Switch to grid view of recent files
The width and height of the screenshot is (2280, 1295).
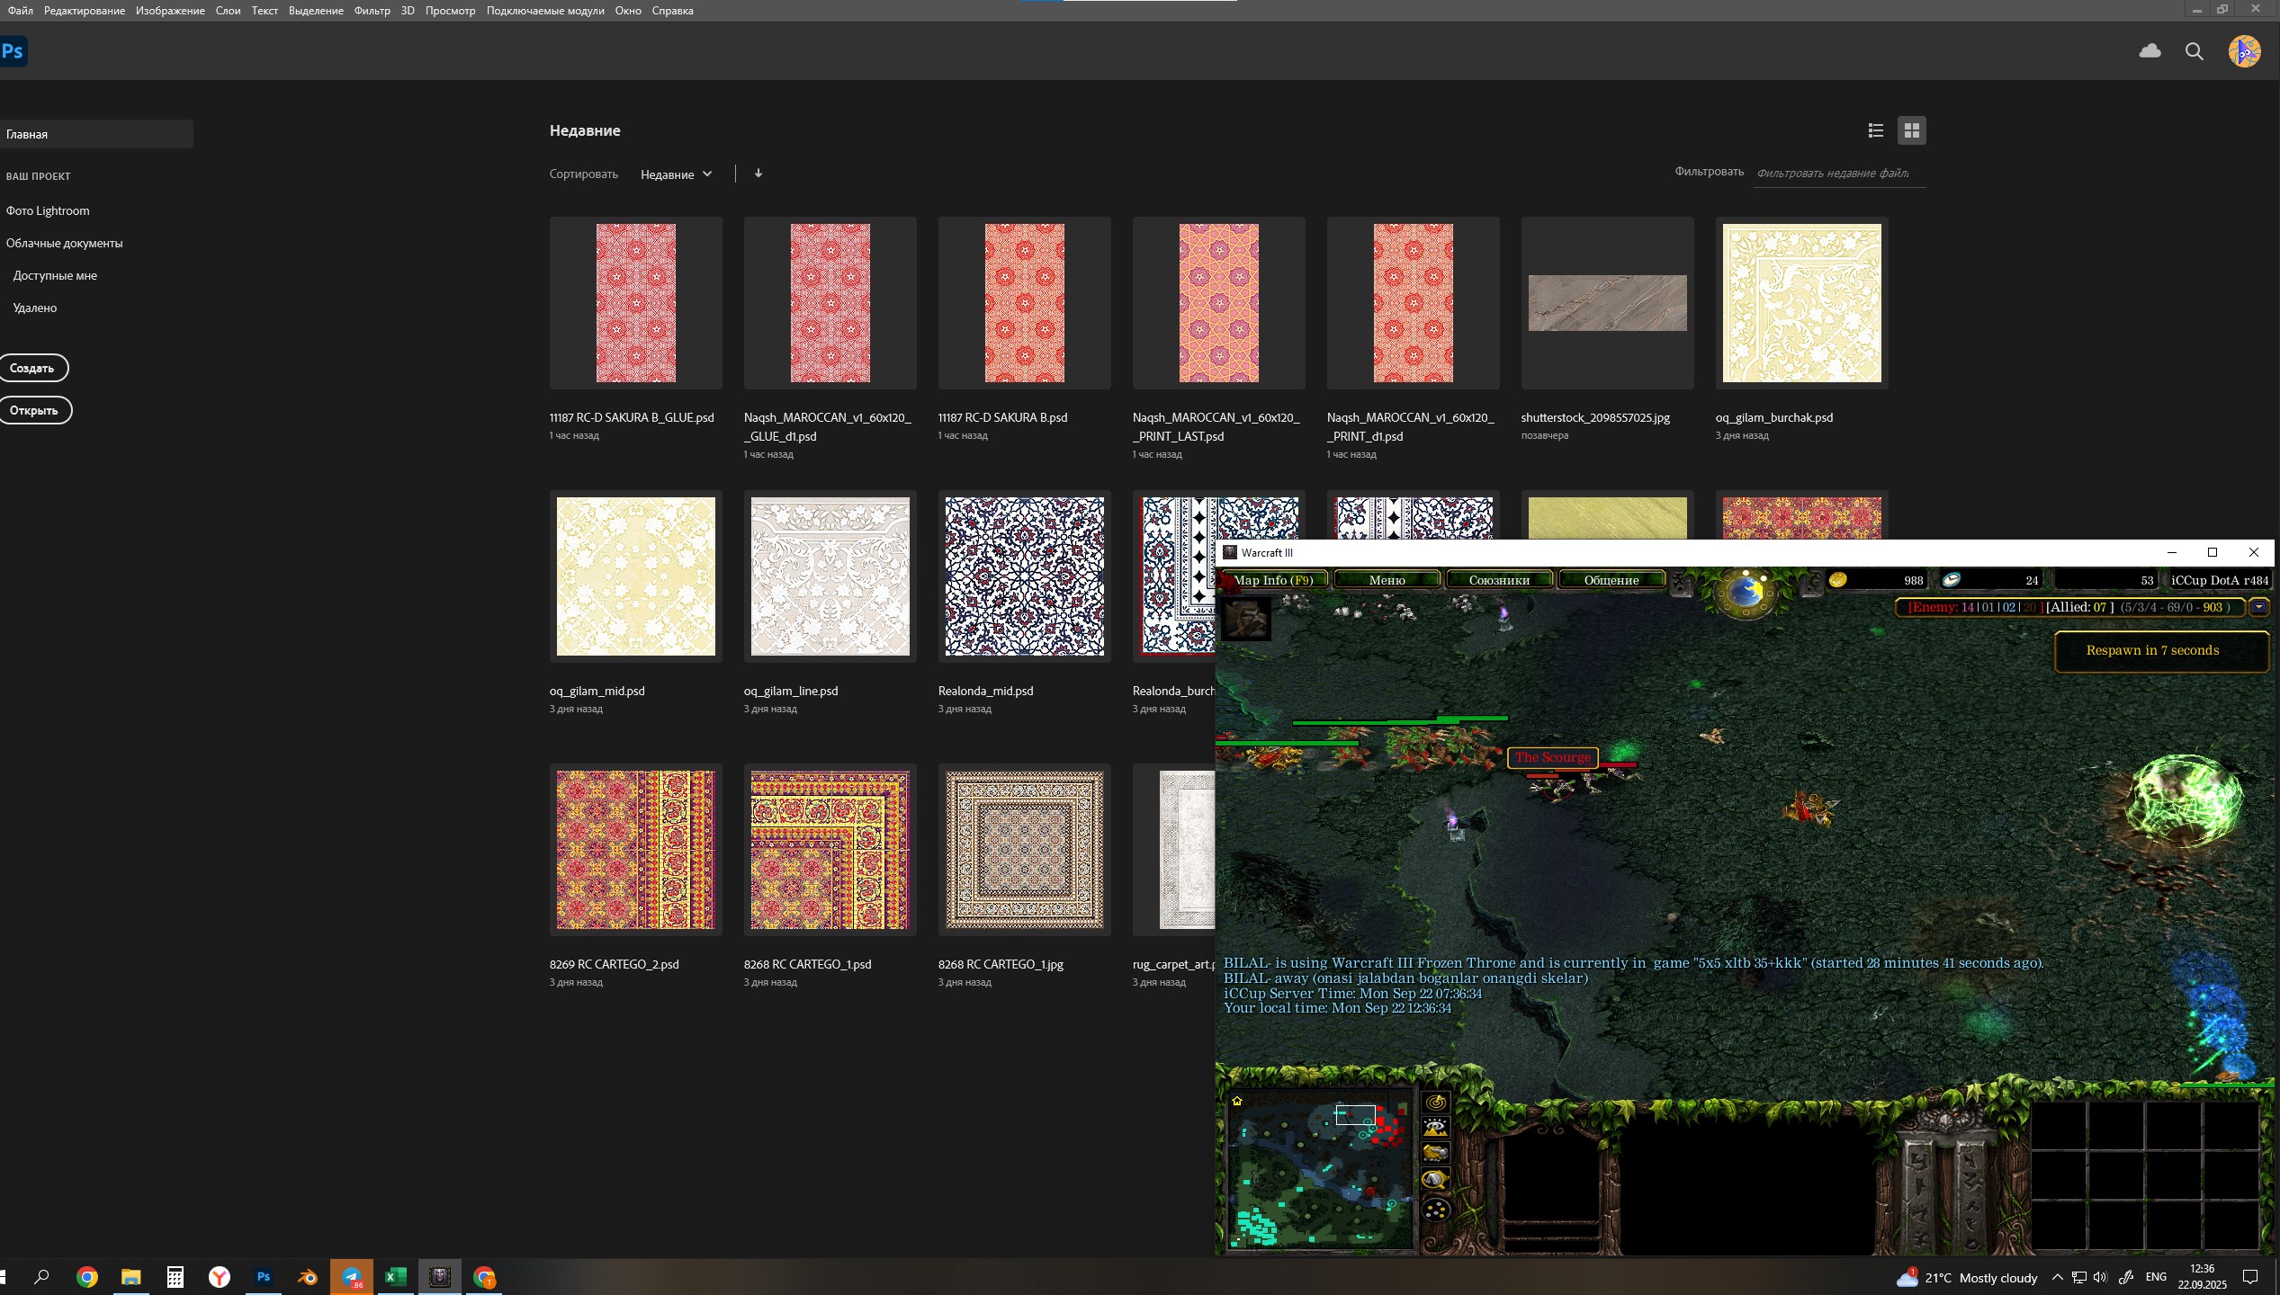(x=1911, y=130)
